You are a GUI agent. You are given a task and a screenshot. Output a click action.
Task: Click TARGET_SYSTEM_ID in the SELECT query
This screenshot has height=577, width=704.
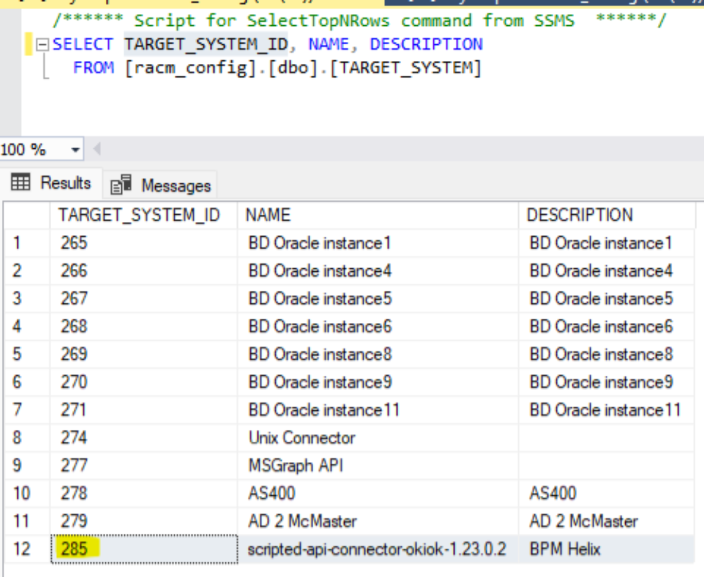[206, 44]
